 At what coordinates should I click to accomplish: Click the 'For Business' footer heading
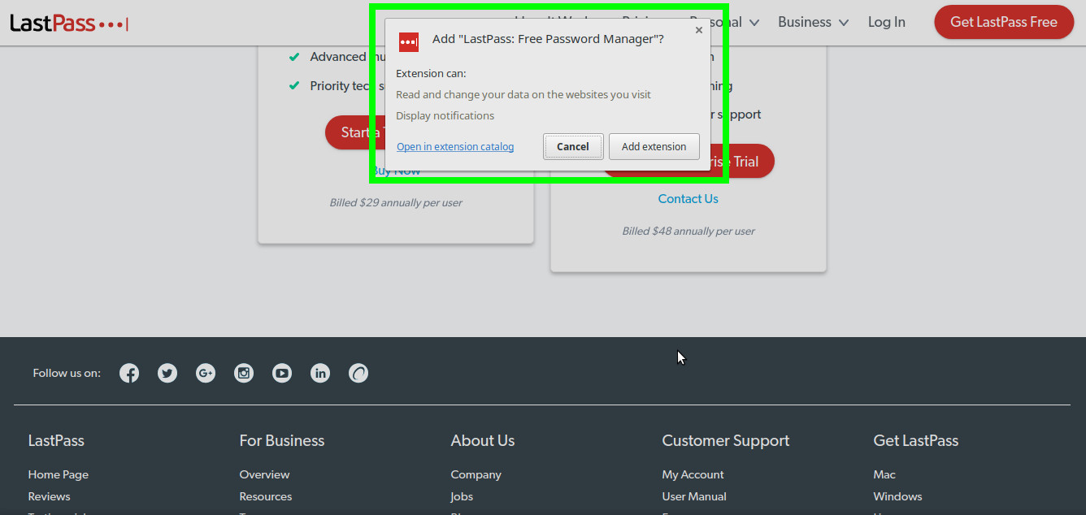point(282,440)
